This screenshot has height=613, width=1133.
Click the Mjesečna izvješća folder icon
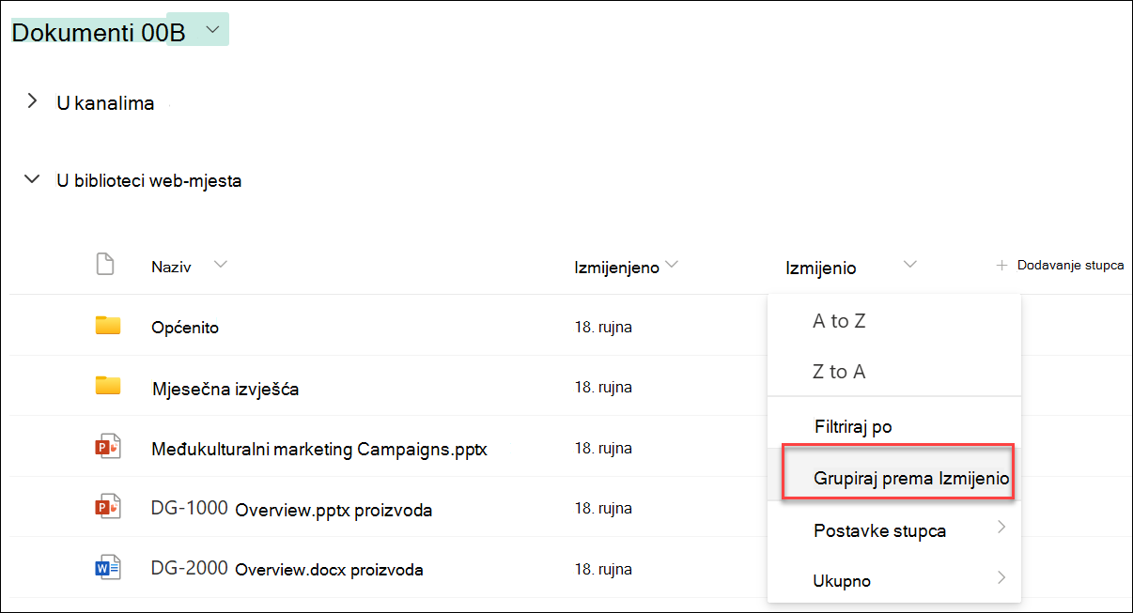pyautogui.click(x=108, y=385)
